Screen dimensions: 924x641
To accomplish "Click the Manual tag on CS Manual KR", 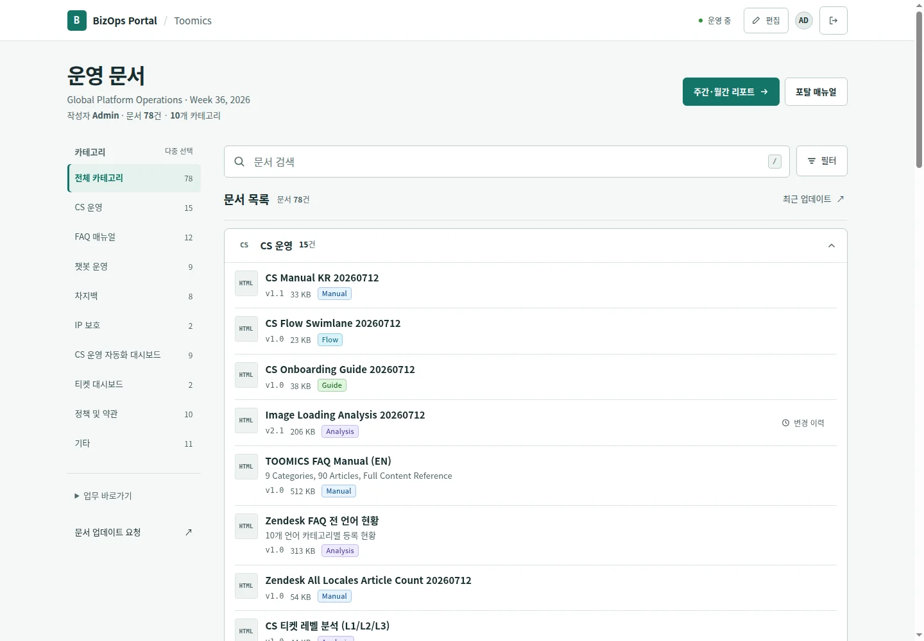I will (x=334, y=294).
